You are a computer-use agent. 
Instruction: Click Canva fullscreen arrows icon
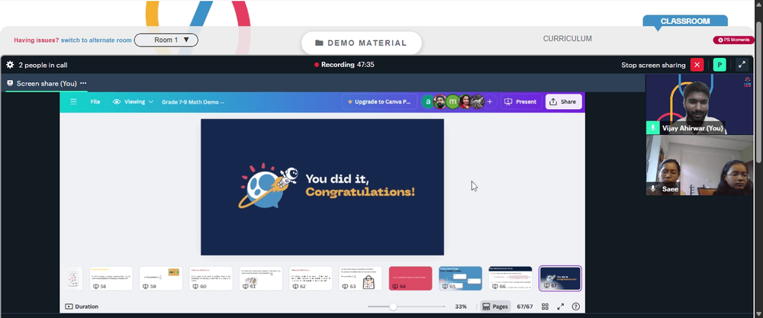coord(561,307)
